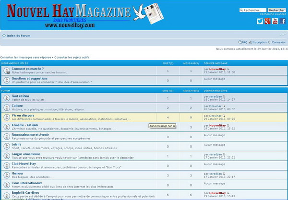View last post icon in Culture row
The image size is (288, 200).
224,106
